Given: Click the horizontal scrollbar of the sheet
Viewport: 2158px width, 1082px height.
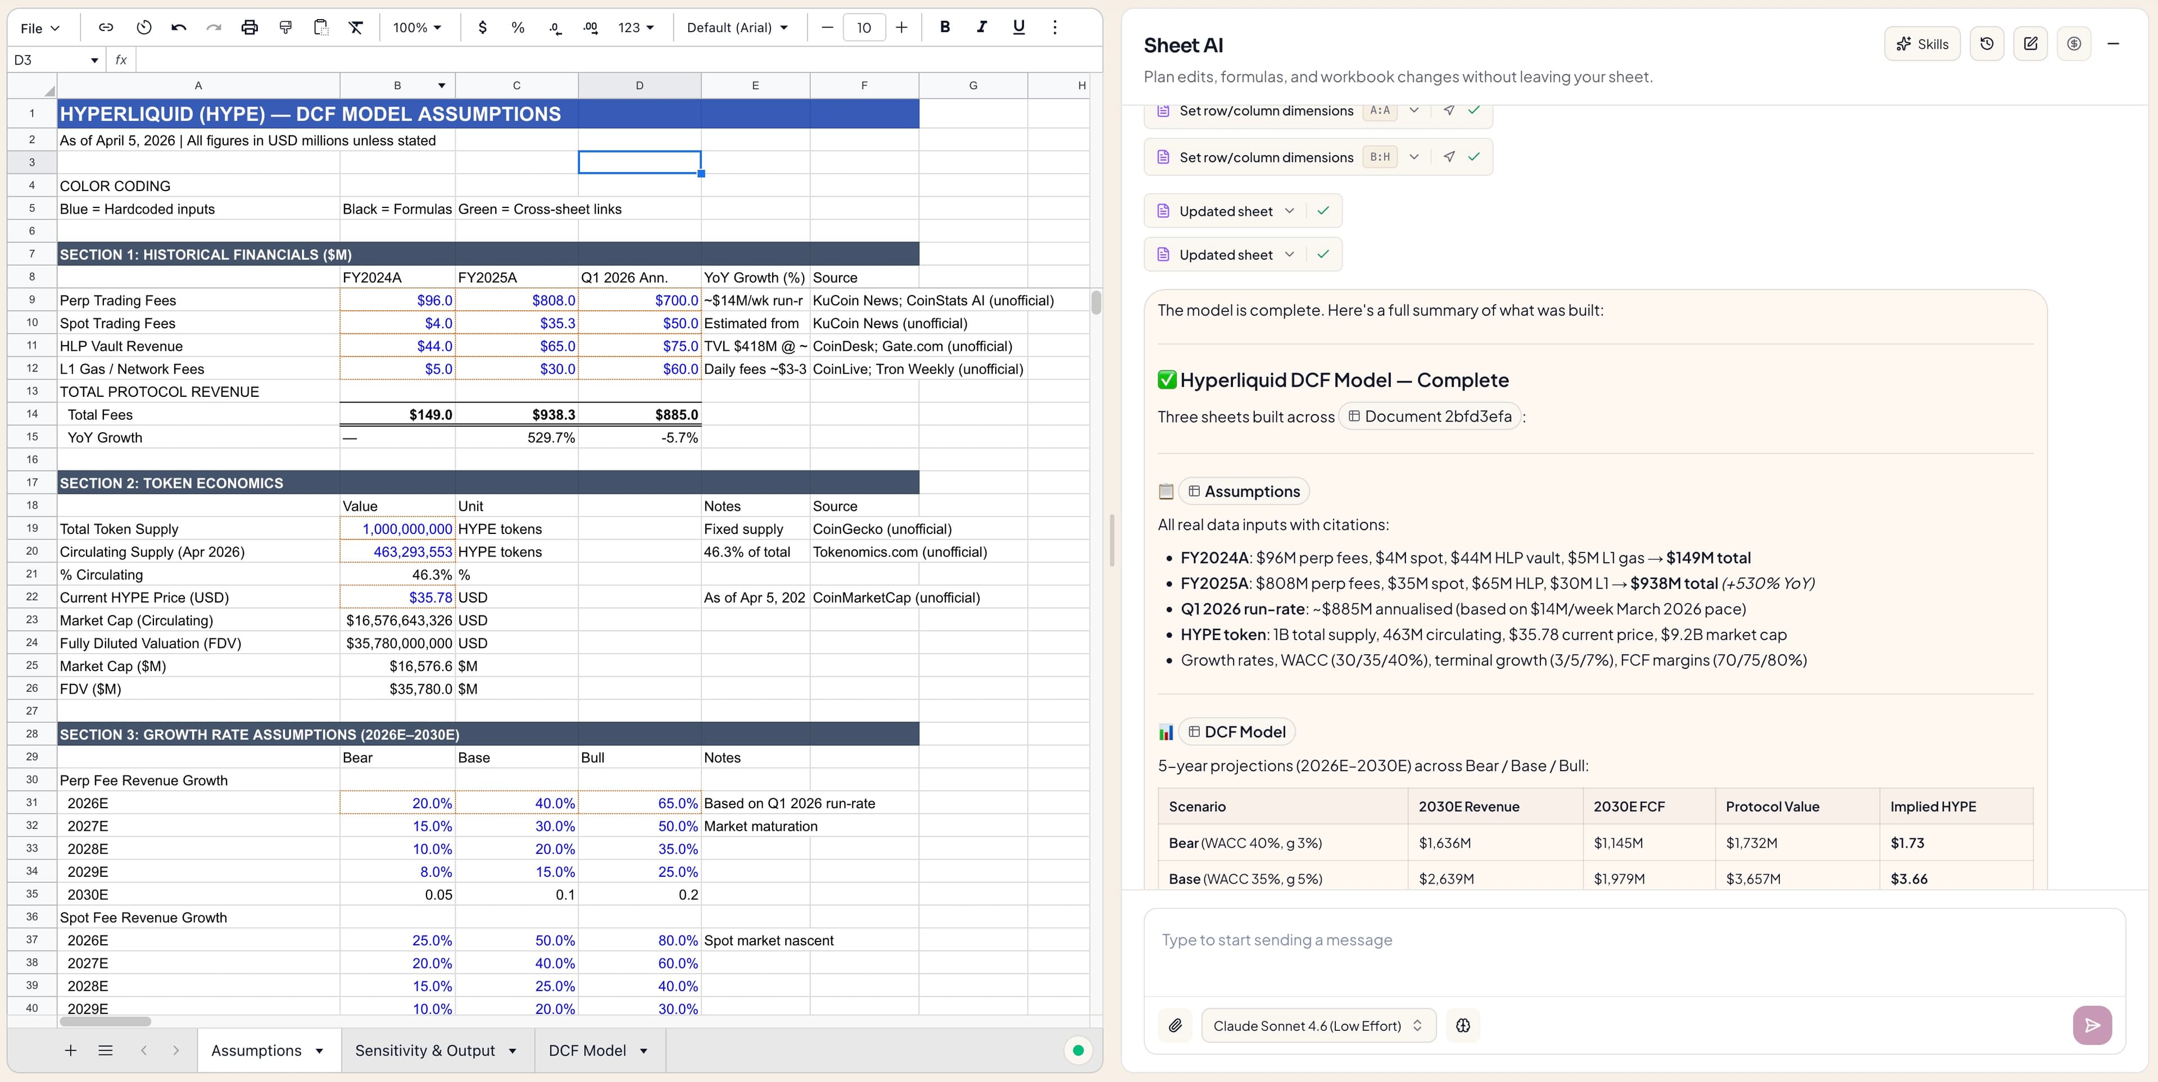Looking at the screenshot, I should pos(105,1021).
